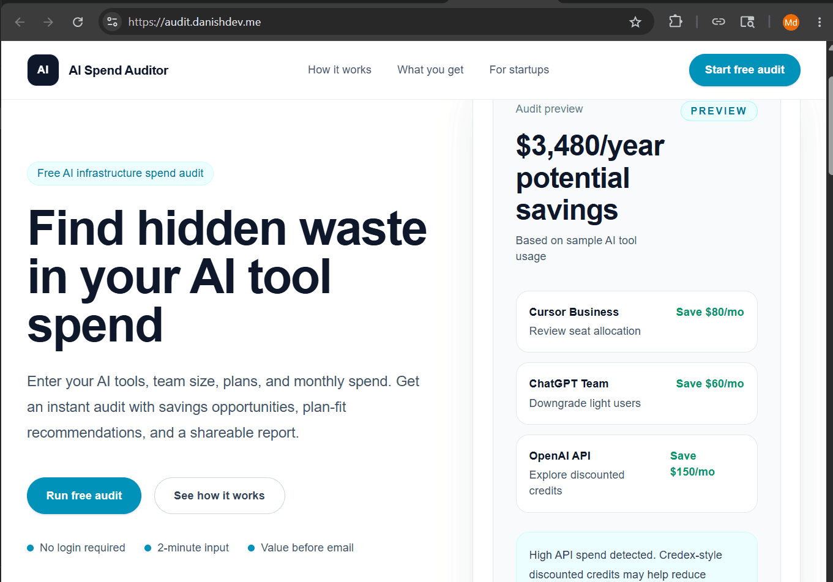Click the Start free audit button
Image resolution: width=833 pixels, height=582 pixels.
pyautogui.click(x=744, y=70)
